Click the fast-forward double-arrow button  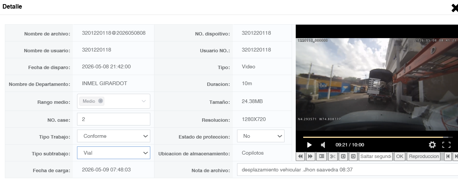point(310,156)
